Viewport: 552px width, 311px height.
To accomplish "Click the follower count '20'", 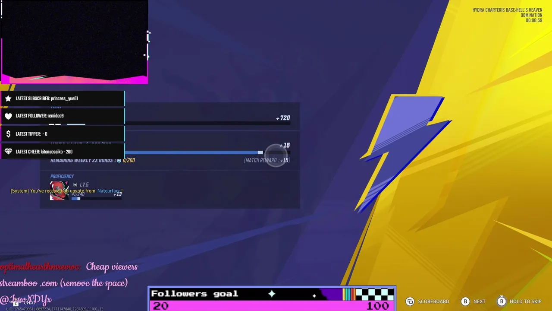I will [x=160, y=306].
